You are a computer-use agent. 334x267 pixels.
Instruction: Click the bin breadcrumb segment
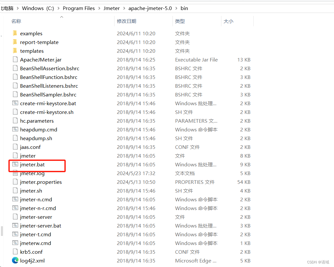coord(184,8)
